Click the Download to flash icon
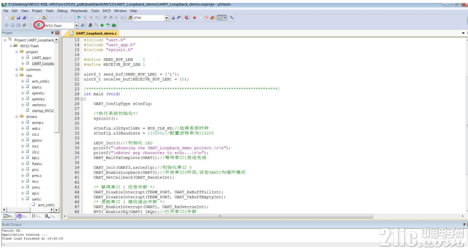 (38, 25)
